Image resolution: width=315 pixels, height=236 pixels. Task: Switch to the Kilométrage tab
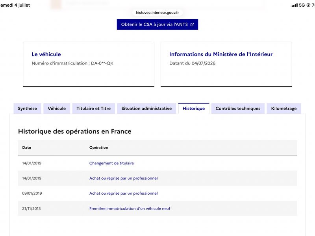283,109
